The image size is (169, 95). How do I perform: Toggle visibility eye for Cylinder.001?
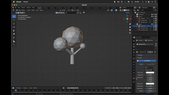point(154,20)
